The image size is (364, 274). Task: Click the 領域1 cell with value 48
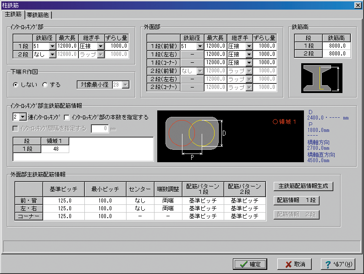pyautogui.click(x=55, y=149)
